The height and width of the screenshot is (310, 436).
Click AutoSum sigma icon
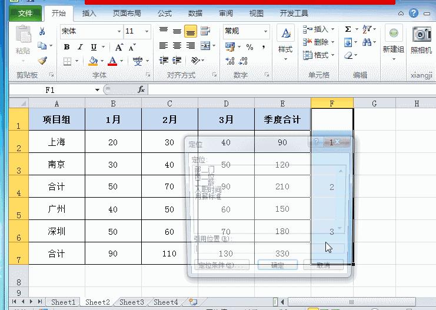pyautogui.click(x=348, y=29)
